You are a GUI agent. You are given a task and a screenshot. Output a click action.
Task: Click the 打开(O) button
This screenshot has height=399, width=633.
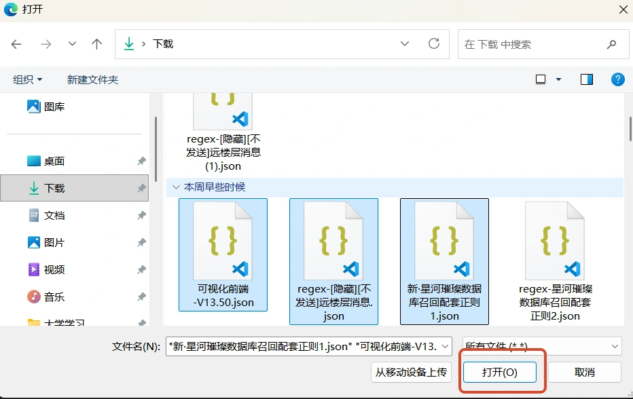pos(500,372)
